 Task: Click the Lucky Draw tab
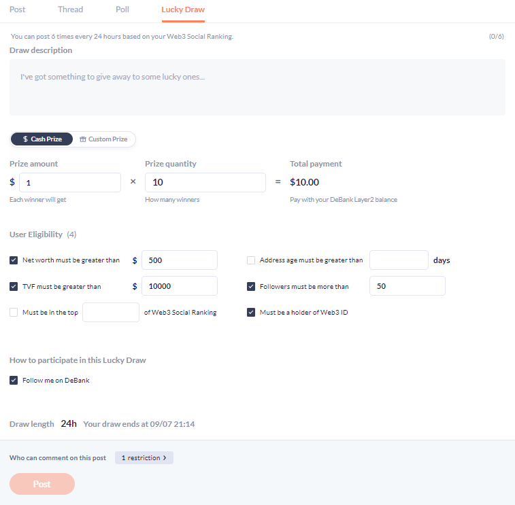pyautogui.click(x=183, y=10)
